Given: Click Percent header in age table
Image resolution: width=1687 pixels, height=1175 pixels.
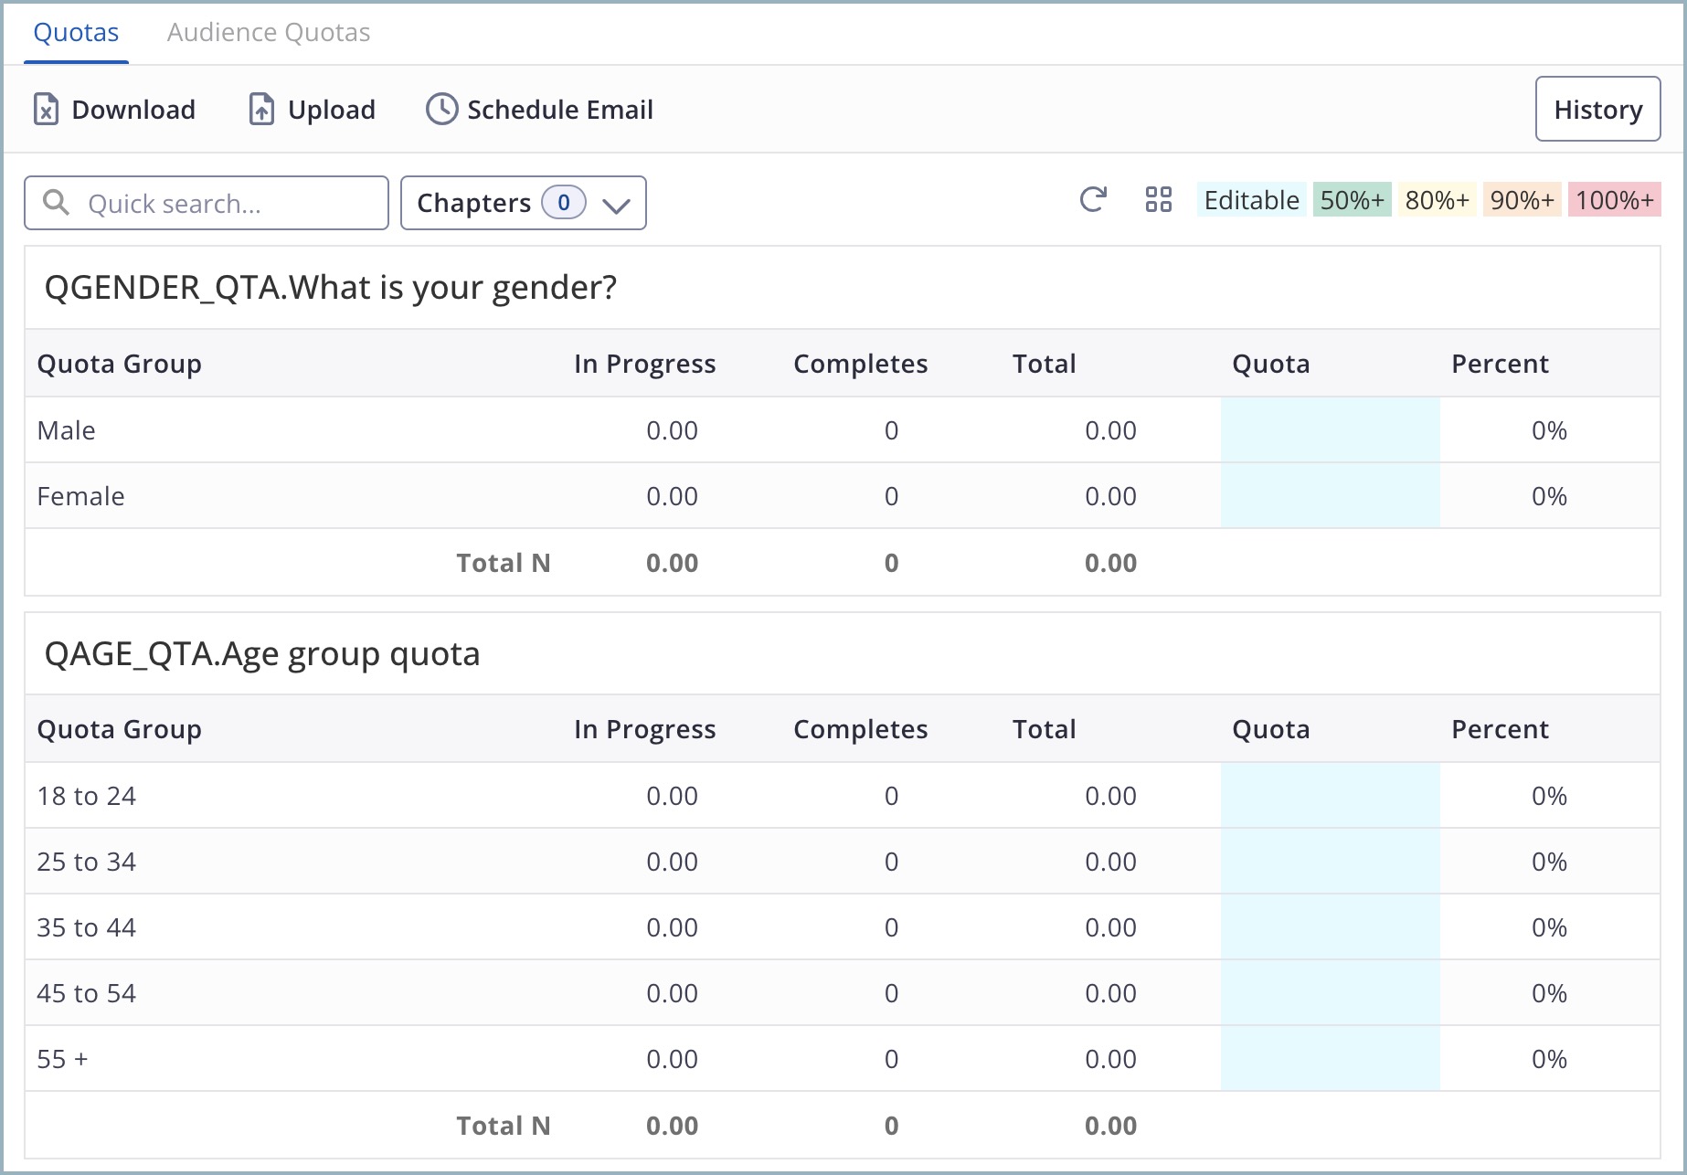Looking at the screenshot, I should [x=1501, y=729].
